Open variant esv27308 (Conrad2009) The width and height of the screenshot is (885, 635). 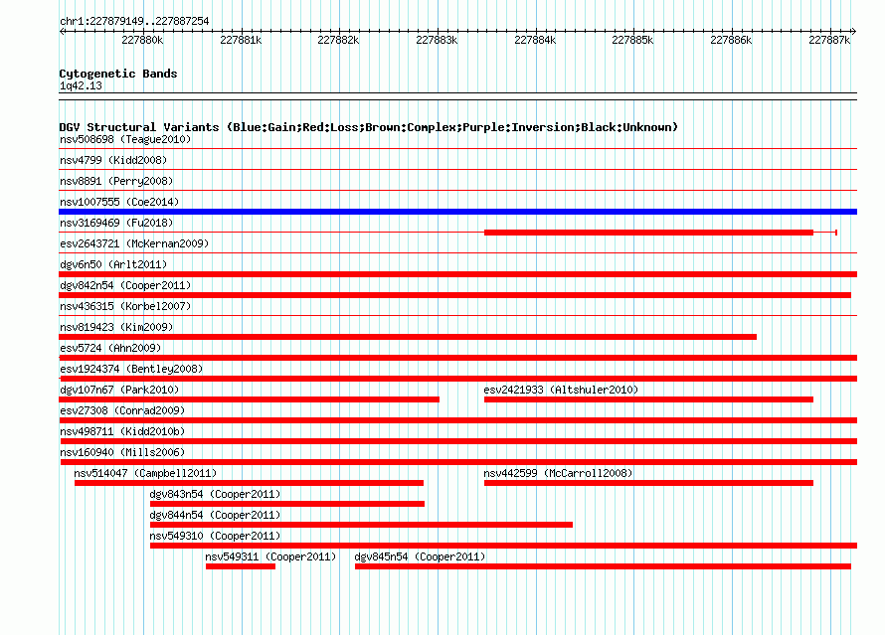coord(122,410)
